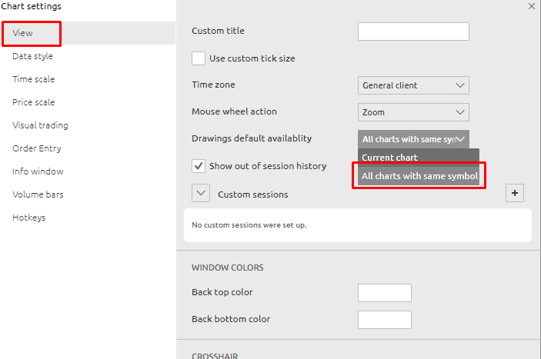Viewport: 541px width, 359px height.
Task: Collapse the Custom sessions chevron
Action: tap(200, 194)
